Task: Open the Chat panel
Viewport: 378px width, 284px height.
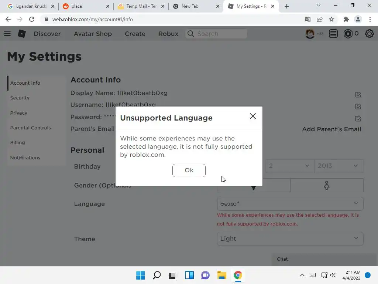Action: click(325, 259)
